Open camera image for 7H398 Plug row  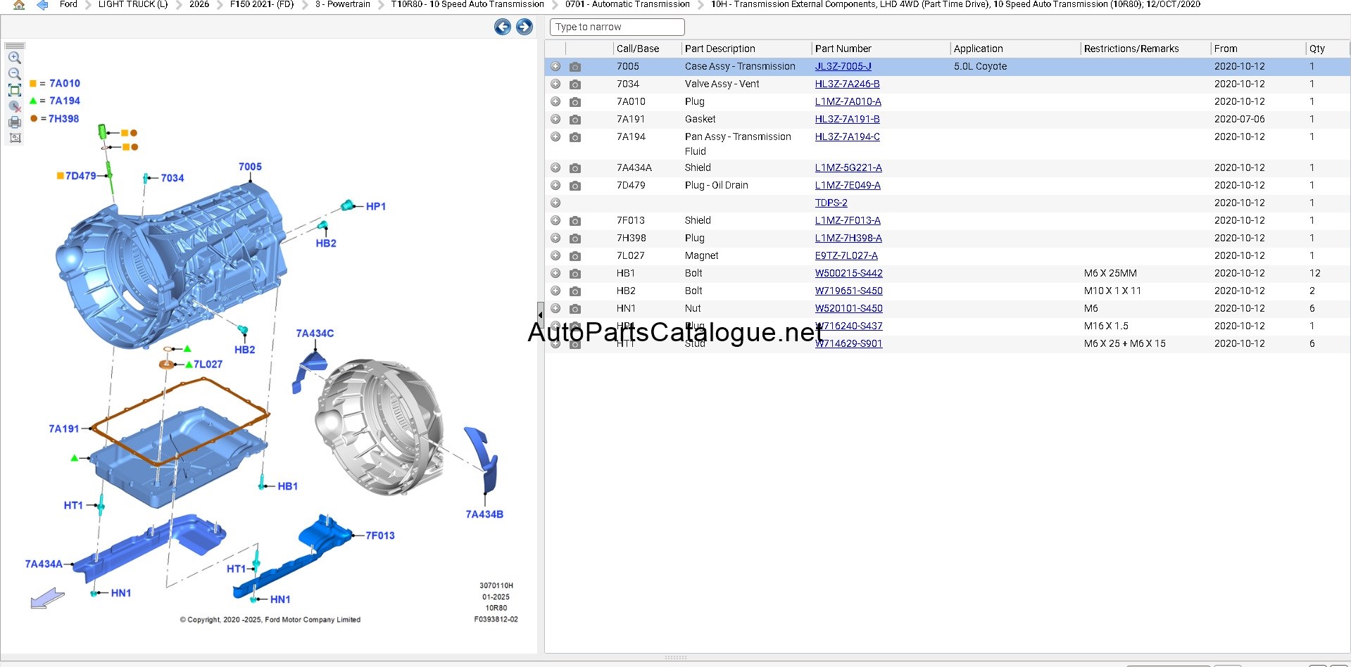[575, 239]
